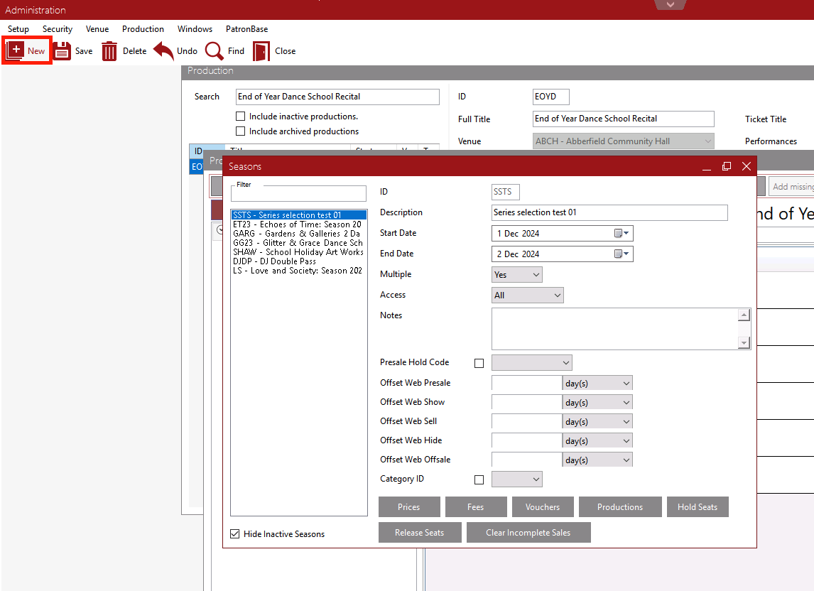This screenshot has height=591, width=814.
Task: Open the Category ID dropdown
Action: coord(516,479)
